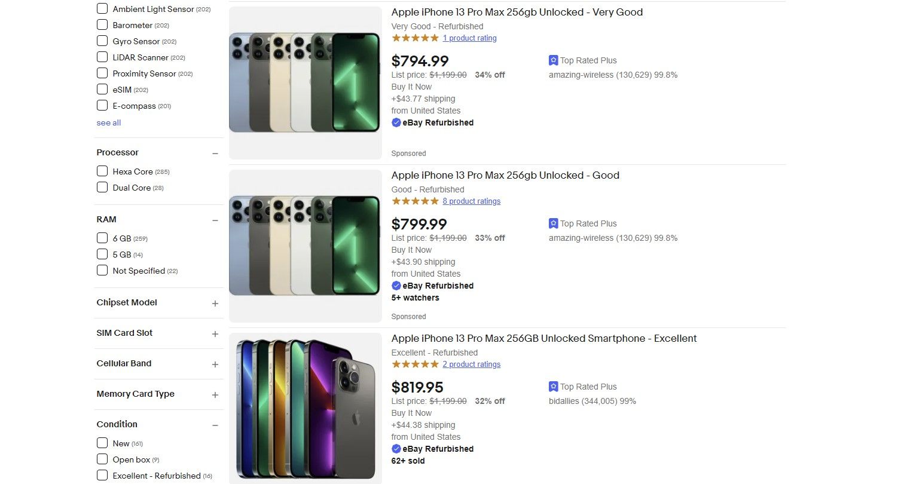Viewport: 898px width, 484px height.
Task: Tick the New condition checkbox
Action: 102,443
